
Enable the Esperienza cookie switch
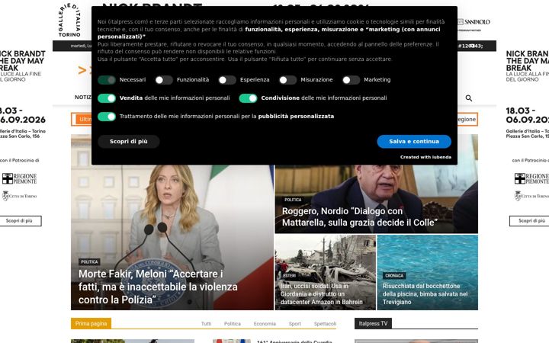coord(227,80)
